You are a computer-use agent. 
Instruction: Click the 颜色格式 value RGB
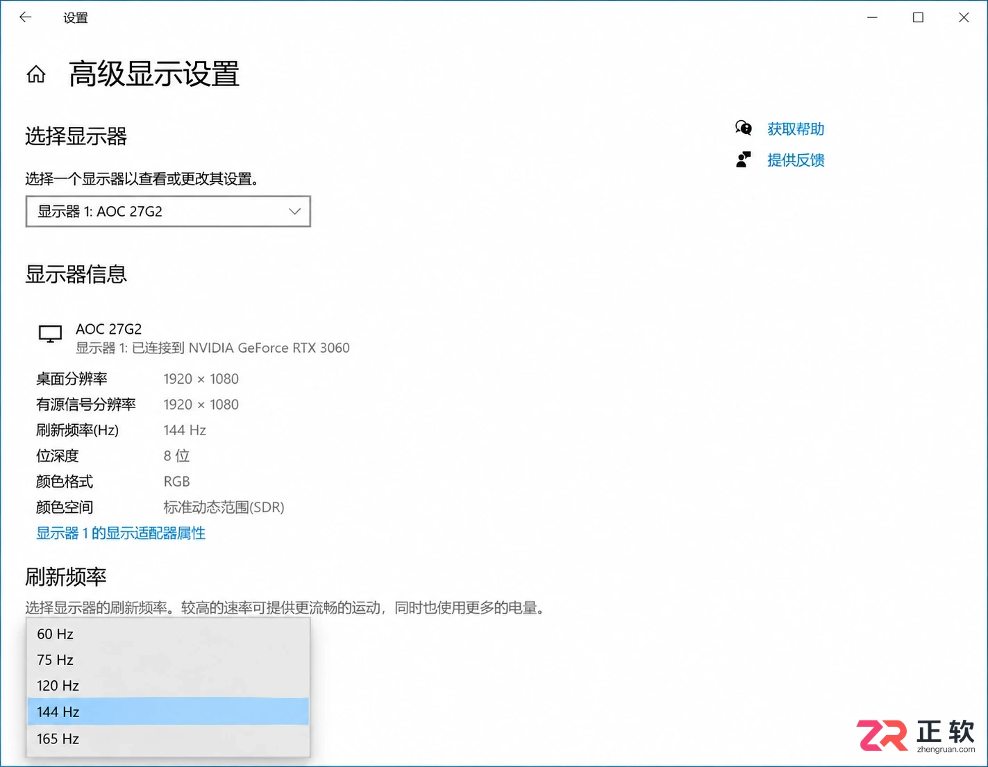click(176, 482)
